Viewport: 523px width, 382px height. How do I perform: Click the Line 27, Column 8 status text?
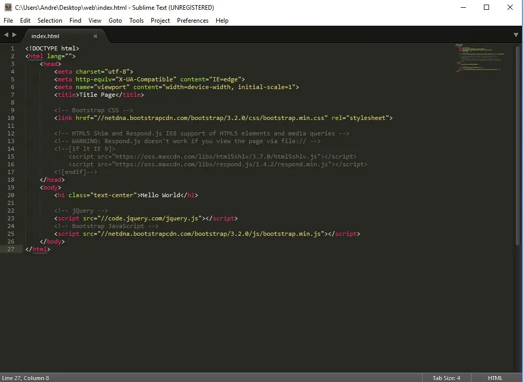tap(26, 378)
